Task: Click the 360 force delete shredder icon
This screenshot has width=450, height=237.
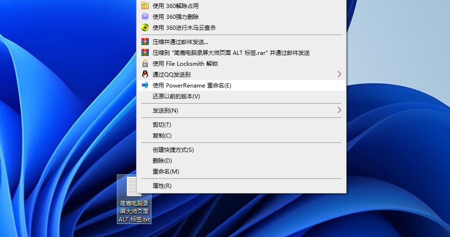Action: tap(145, 17)
